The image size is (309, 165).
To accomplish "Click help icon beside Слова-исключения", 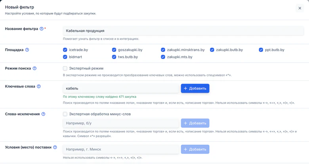I will click(x=43, y=114).
